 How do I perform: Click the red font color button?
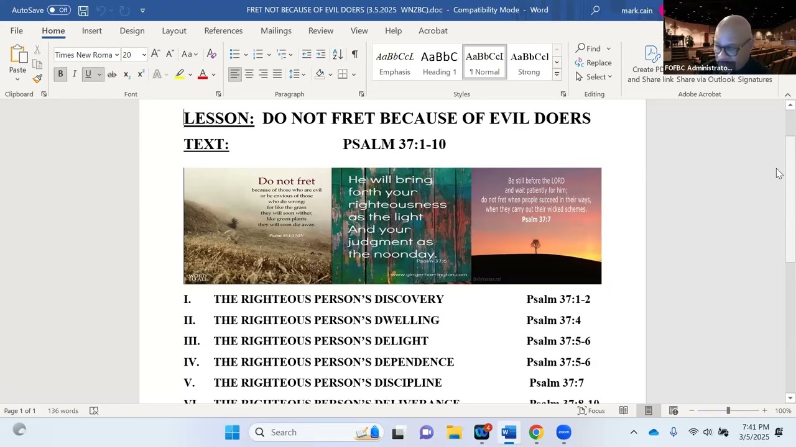click(x=202, y=74)
